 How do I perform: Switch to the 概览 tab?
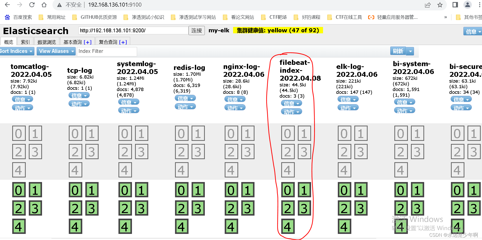coord(9,42)
